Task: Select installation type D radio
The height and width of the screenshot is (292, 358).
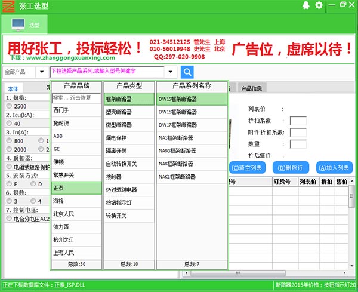Action: (33, 184)
